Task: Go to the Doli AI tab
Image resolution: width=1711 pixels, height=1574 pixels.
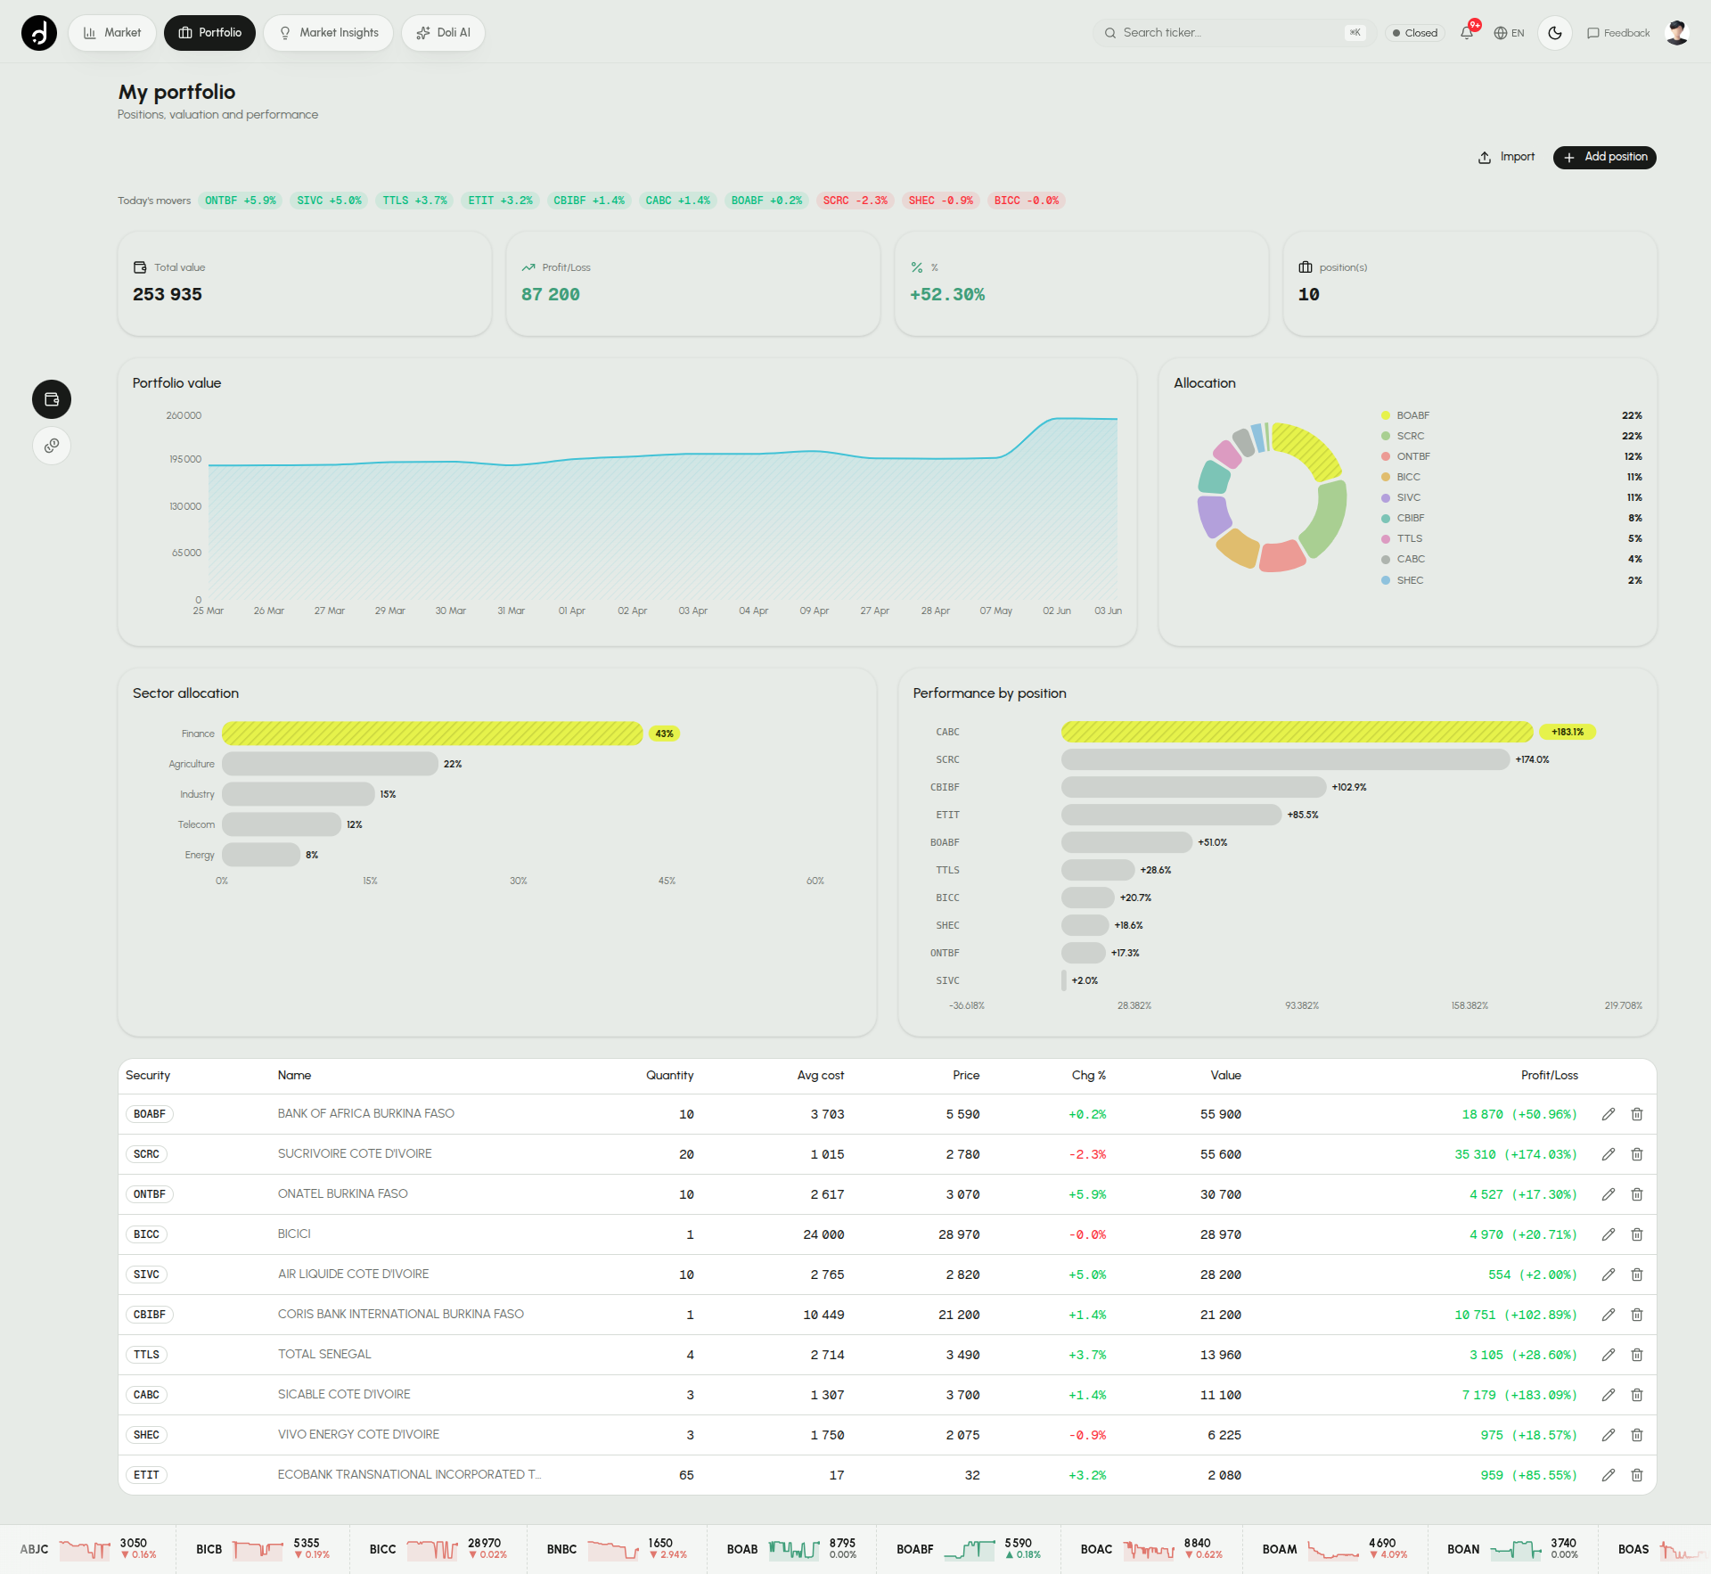Action: click(443, 33)
